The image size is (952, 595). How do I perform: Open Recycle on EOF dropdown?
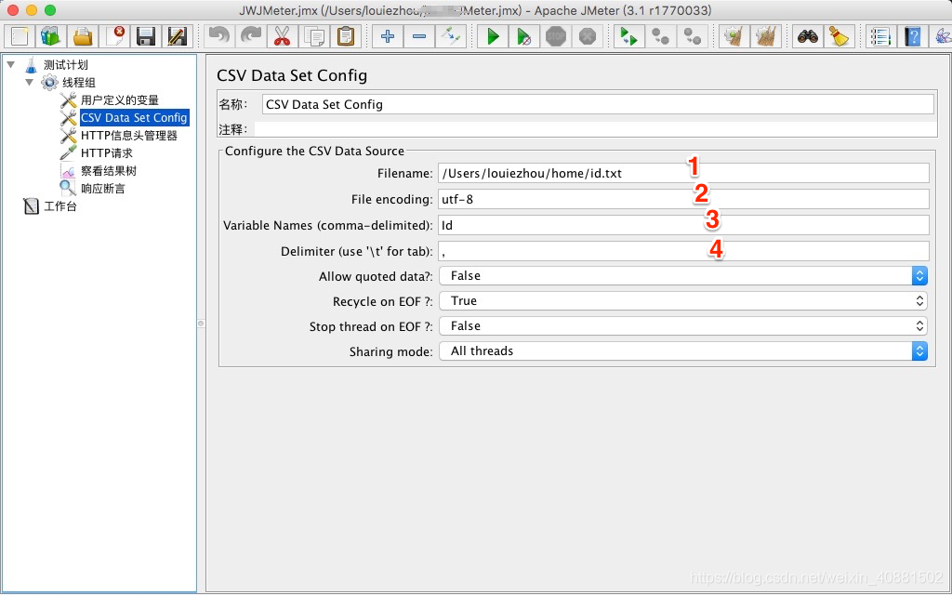click(x=683, y=301)
